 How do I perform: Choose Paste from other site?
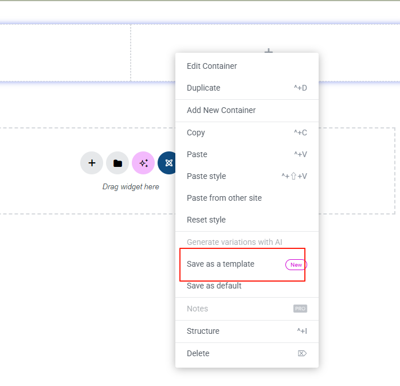(224, 198)
